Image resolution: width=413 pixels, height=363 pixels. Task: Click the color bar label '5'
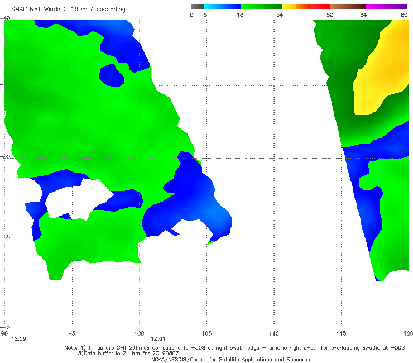click(x=205, y=15)
